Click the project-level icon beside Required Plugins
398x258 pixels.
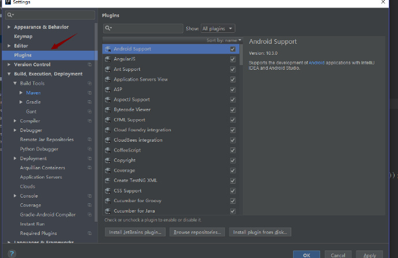89,233
